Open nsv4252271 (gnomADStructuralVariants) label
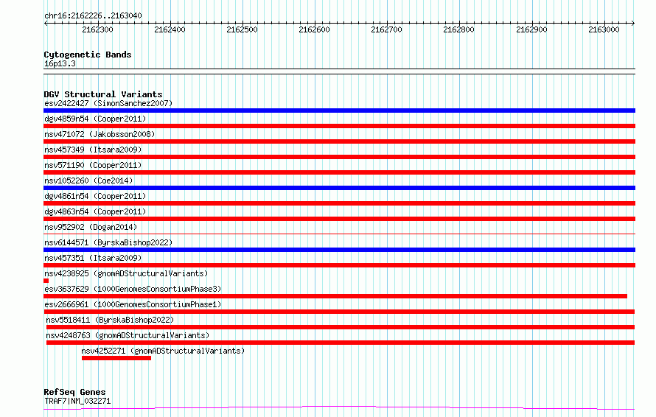 [x=163, y=351]
